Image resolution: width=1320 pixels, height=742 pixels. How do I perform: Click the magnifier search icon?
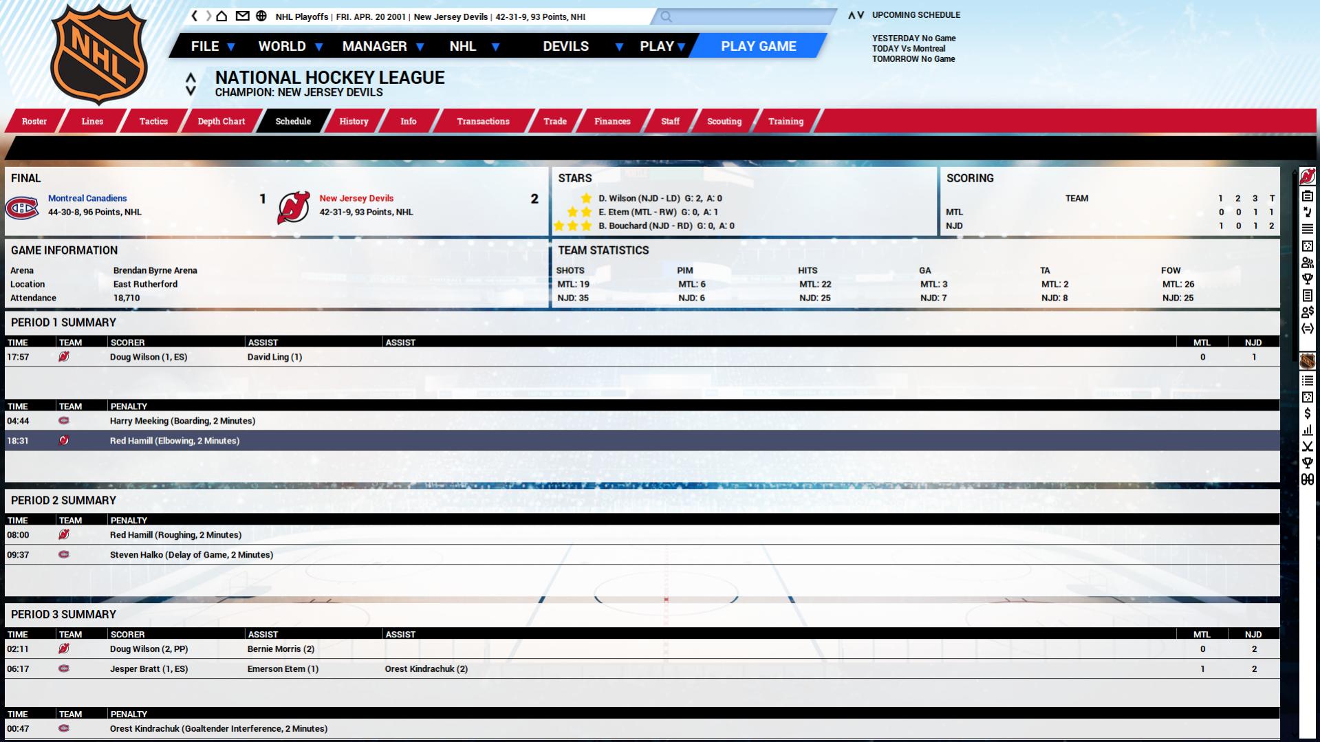coord(666,17)
